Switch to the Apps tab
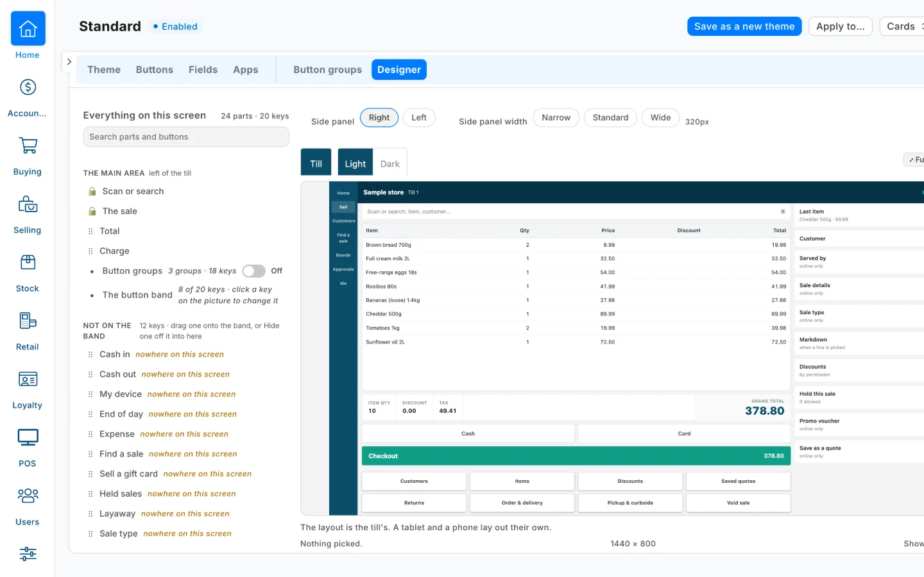 246,70
